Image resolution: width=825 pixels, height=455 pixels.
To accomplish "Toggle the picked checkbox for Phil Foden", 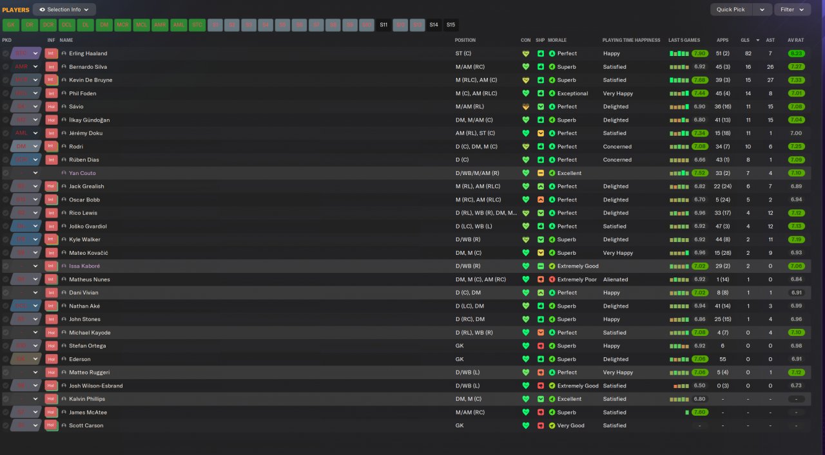I will tap(6, 93).
